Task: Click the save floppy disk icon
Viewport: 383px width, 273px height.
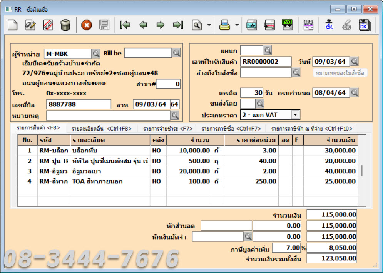Action: pos(104,25)
